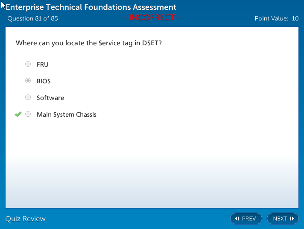Select the BIOS radio button

pos(28,81)
